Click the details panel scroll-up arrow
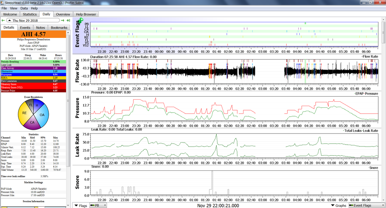Viewport: 386px width, 208px height. click(68, 32)
